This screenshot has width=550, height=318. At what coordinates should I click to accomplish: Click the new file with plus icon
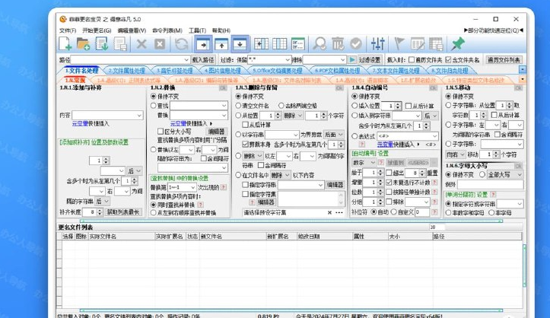(x=65, y=44)
